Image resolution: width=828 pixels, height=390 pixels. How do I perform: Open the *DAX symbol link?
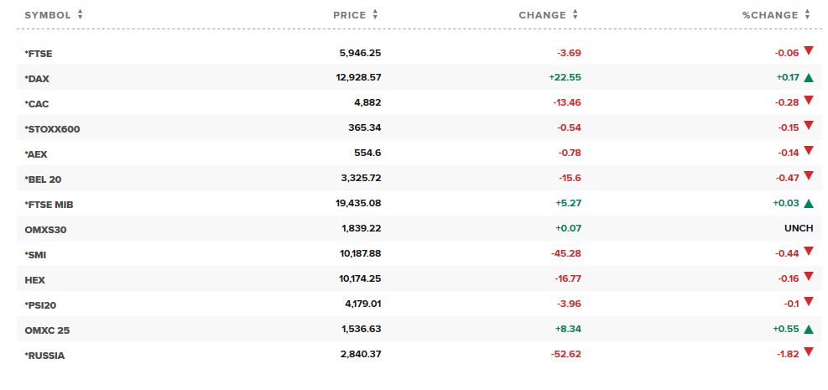click(37, 79)
